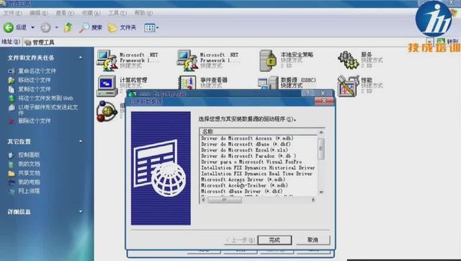Click the disabled 上一步 (Back) button
Screen dimensions: 461x261
tap(241, 240)
